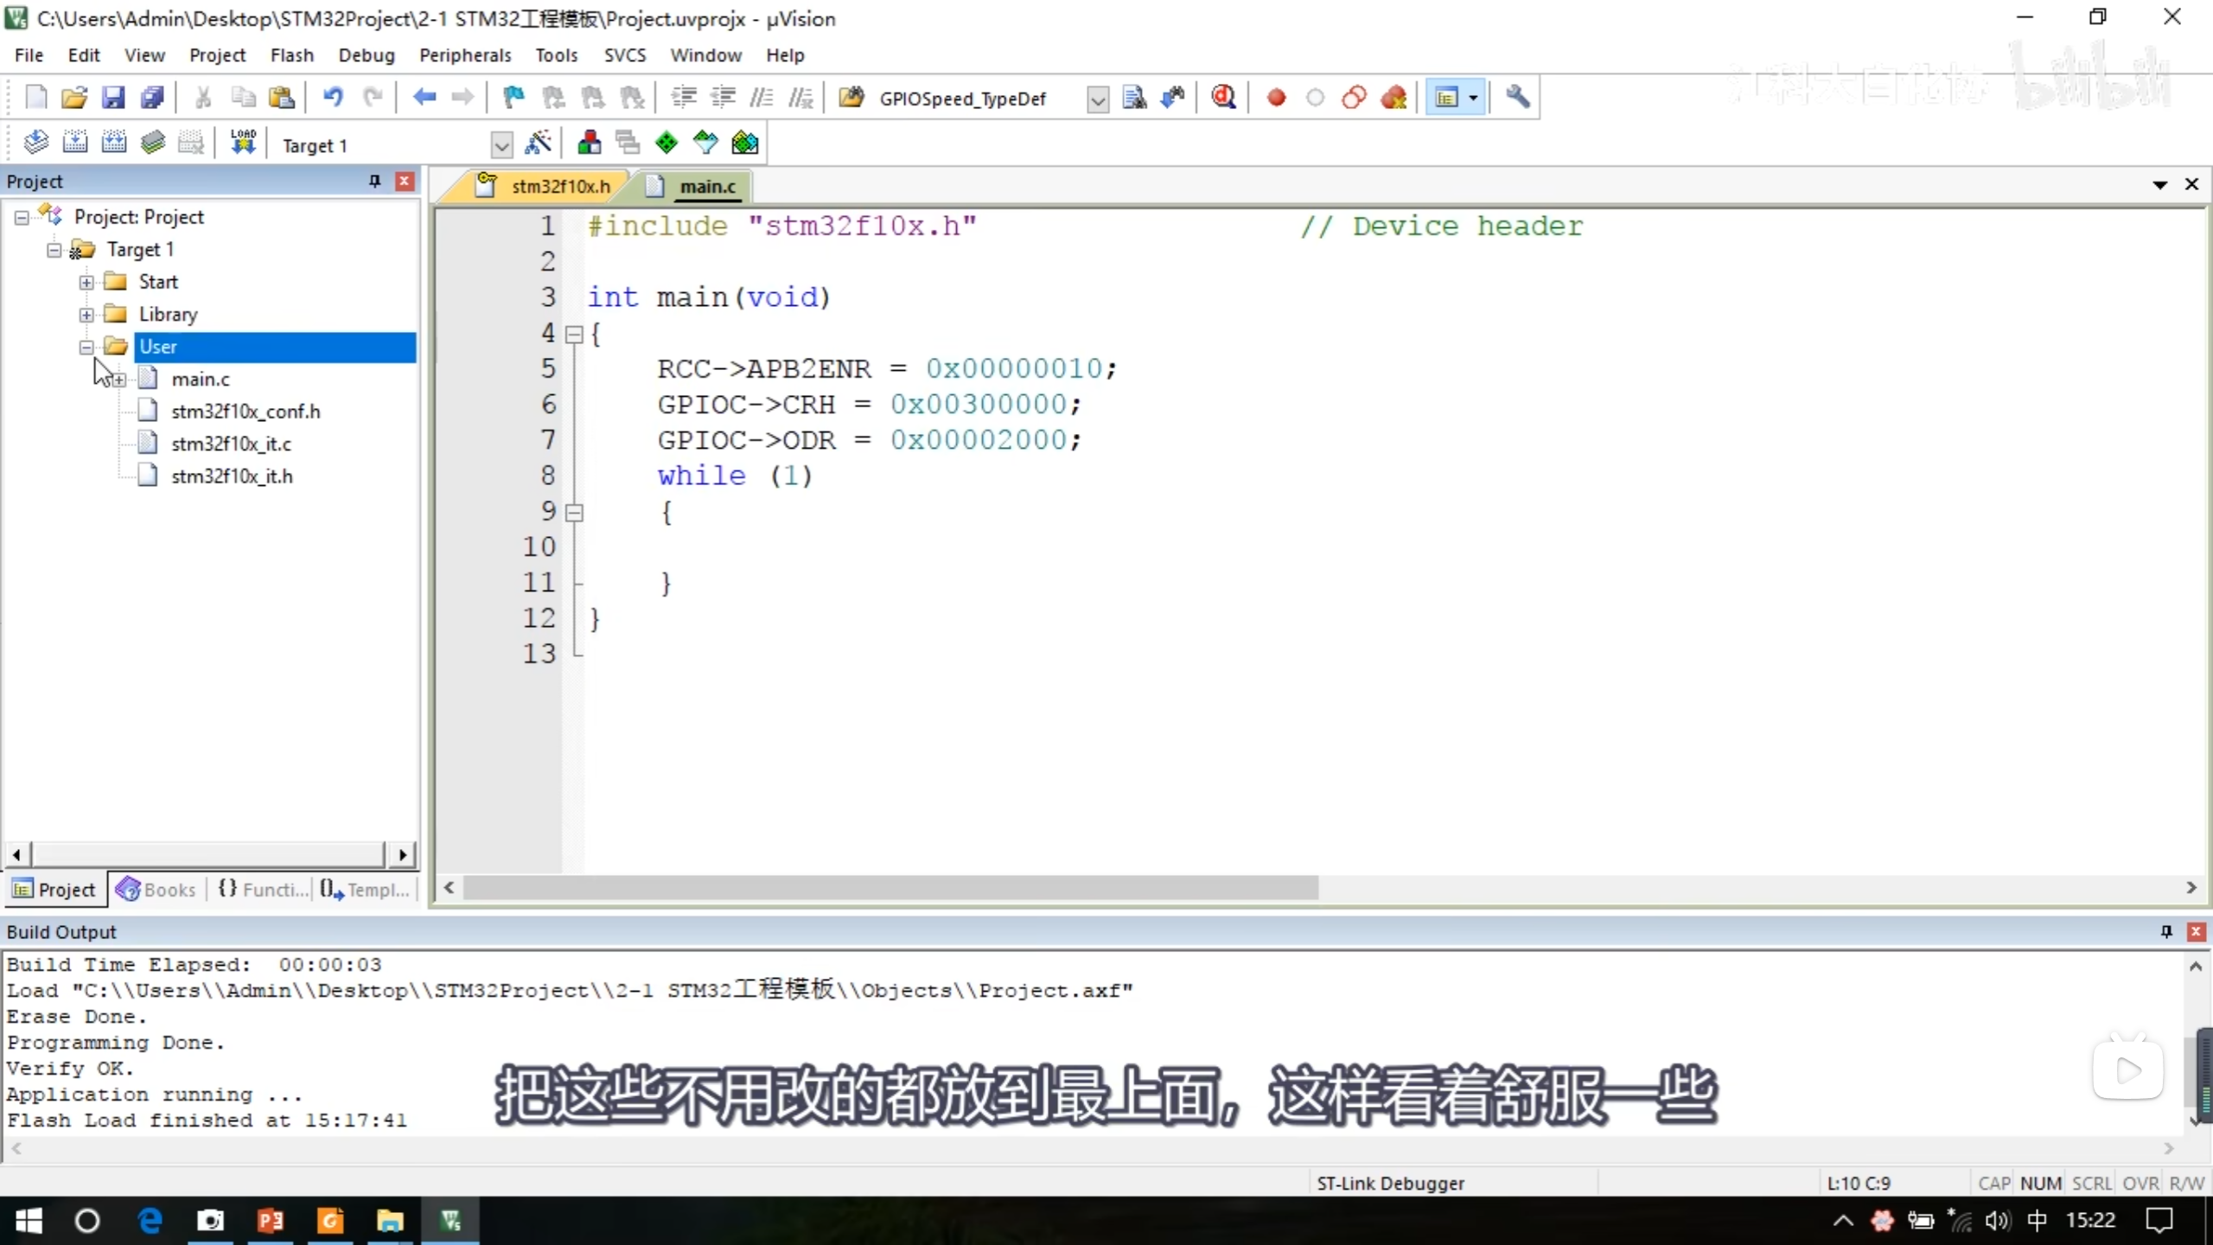Open the Flash menu
Viewport: 2213px width, 1245px height.
pos(291,55)
